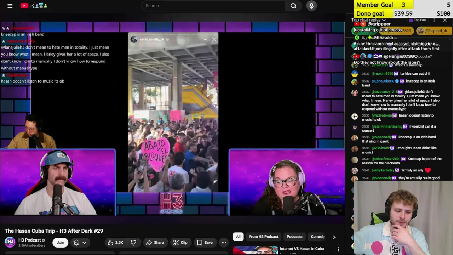453x255 pixels.
Task: Click username @maxim5690 in chat
Action: (x=383, y=74)
